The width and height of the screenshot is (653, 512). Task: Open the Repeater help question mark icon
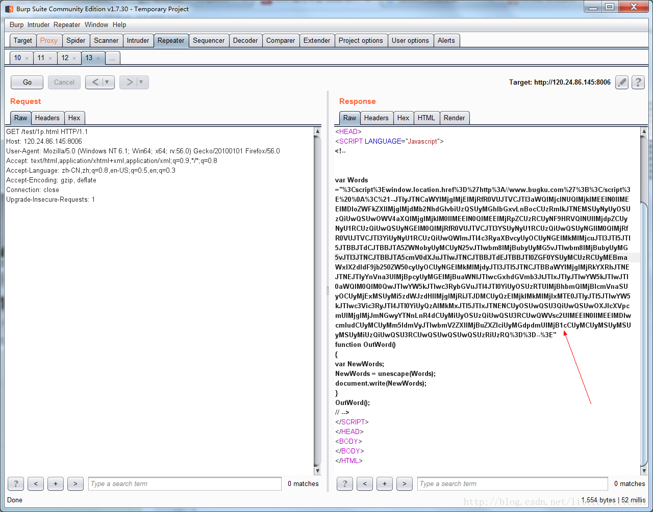638,82
